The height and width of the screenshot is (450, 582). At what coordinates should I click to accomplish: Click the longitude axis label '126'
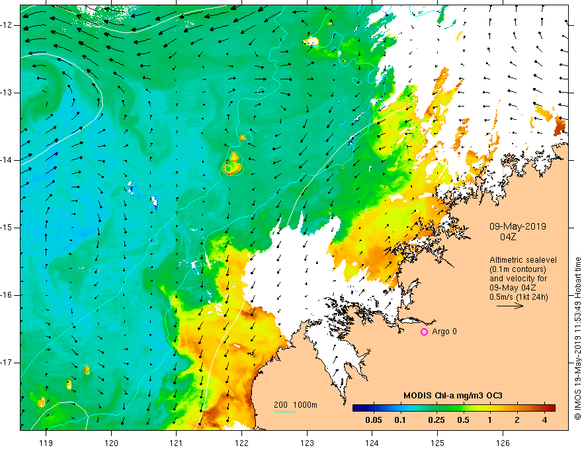(503, 443)
